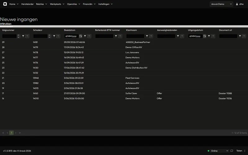This screenshot has width=248, height=155.
Task: Clear the Klantnaam column filter
Action: point(151,36)
